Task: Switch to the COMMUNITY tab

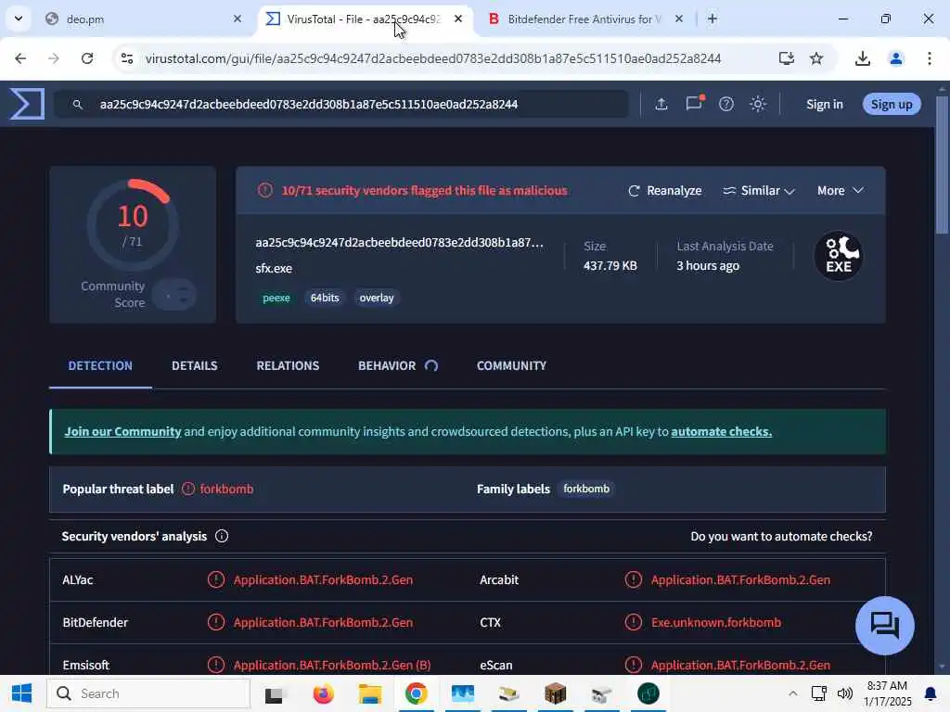Action: 511,365
